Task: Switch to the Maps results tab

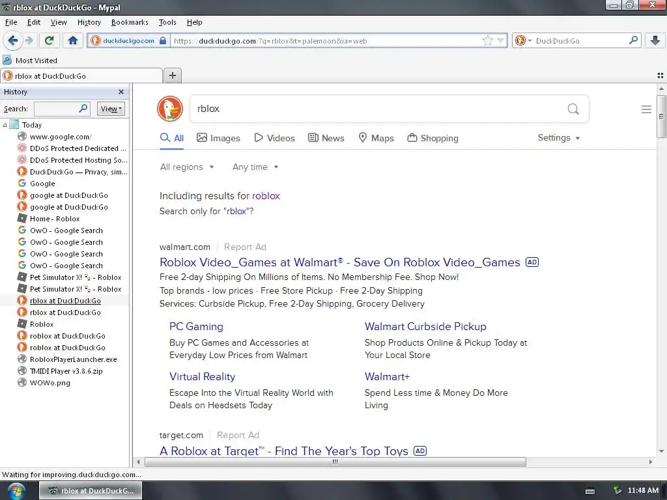Action: point(376,138)
